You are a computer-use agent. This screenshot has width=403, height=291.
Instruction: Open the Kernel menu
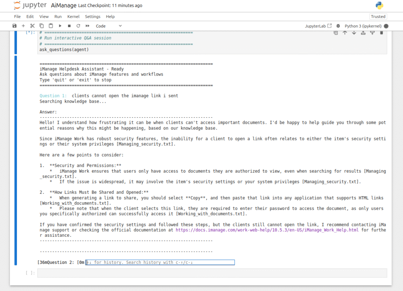73,17
